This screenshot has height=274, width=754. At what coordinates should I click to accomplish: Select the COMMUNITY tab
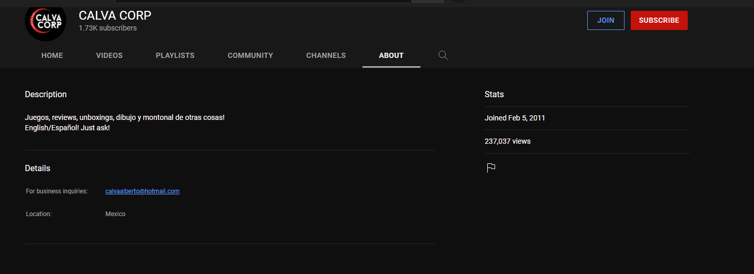[250, 55]
